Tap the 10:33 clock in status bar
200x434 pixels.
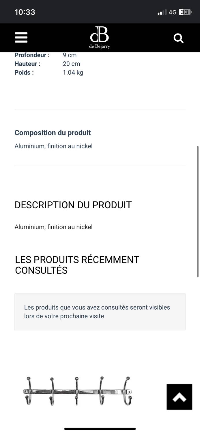(x=25, y=12)
